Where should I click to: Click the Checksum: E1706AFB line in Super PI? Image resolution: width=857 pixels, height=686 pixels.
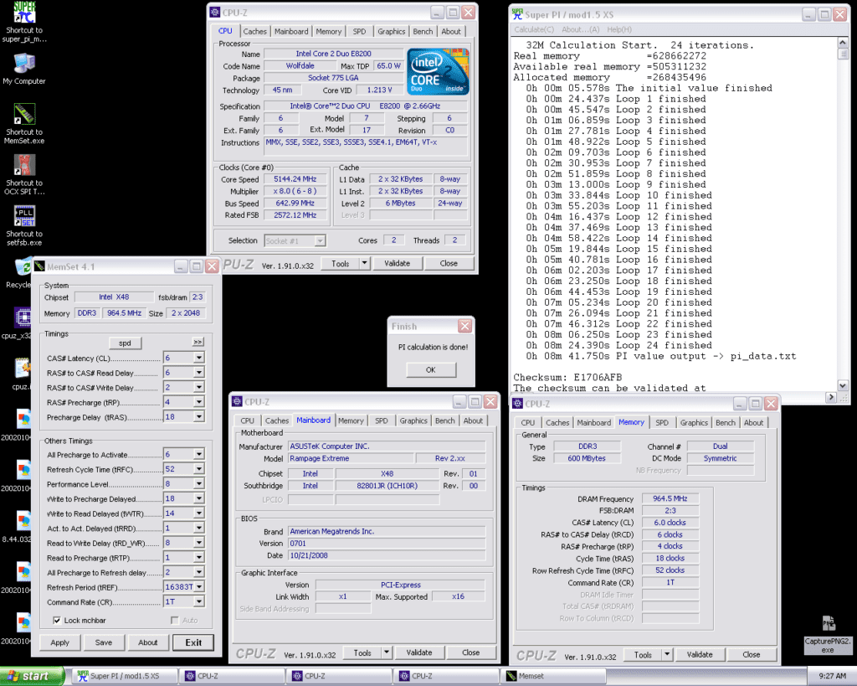pos(567,378)
